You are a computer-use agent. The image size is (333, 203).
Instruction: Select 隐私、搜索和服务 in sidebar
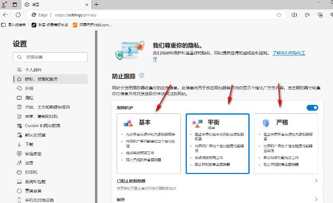50,79
